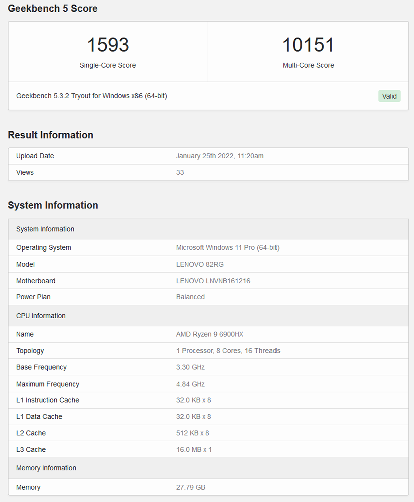The width and height of the screenshot is (414, 502).
Task: Click the Views count value 33
Action: (180, 172)
